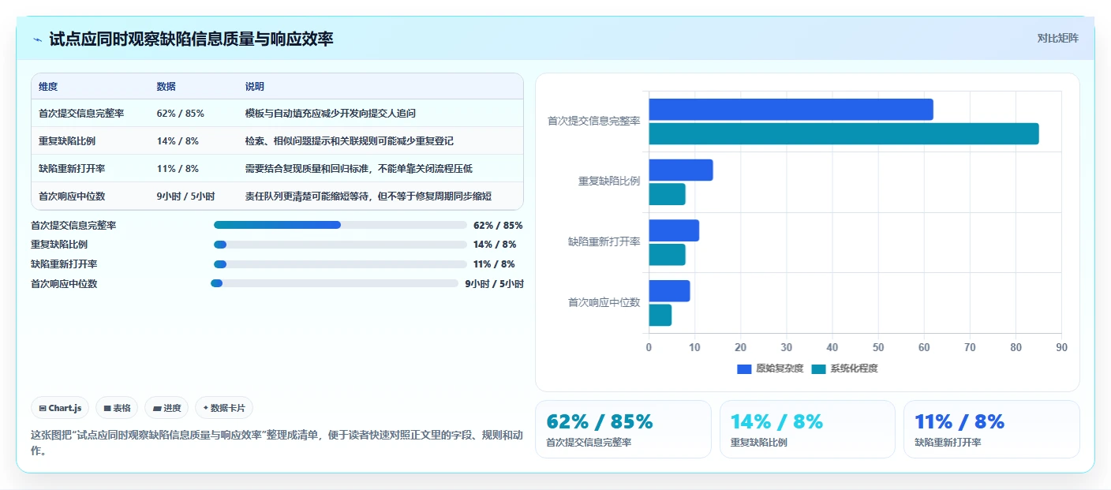Select the 进度 tag chip
The image size is (1111, 490).
(x=166, y=408)
